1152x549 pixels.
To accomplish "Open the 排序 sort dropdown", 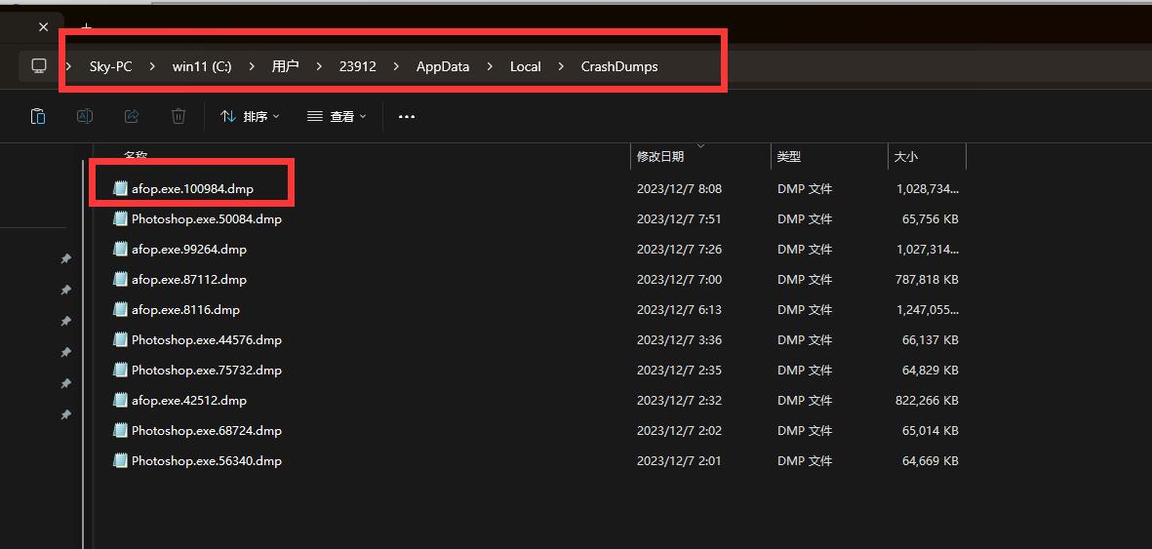I will pyautogui.click(x=251, y=117).
